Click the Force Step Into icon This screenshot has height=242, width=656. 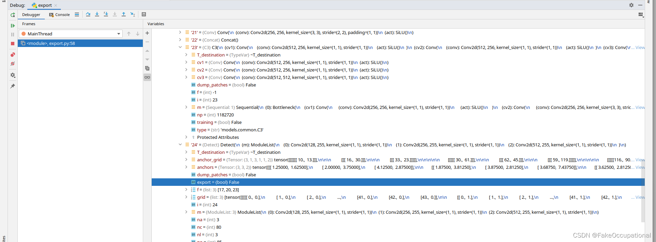tap(115, 14)
